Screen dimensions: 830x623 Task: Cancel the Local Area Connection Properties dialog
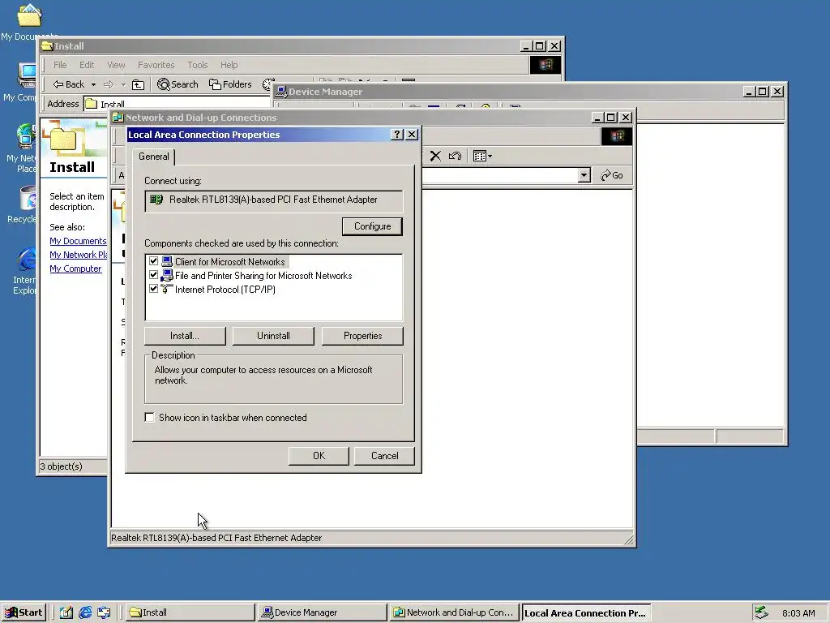384,456
